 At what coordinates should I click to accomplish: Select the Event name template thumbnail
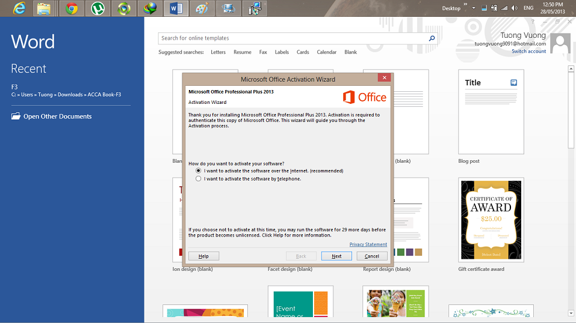[300, 301]
